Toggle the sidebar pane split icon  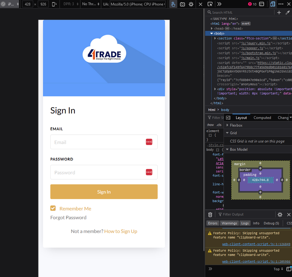[x=228, y=118]
